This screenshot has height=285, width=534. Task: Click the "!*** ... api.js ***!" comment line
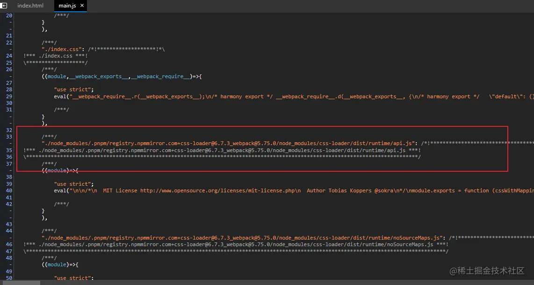222,150
